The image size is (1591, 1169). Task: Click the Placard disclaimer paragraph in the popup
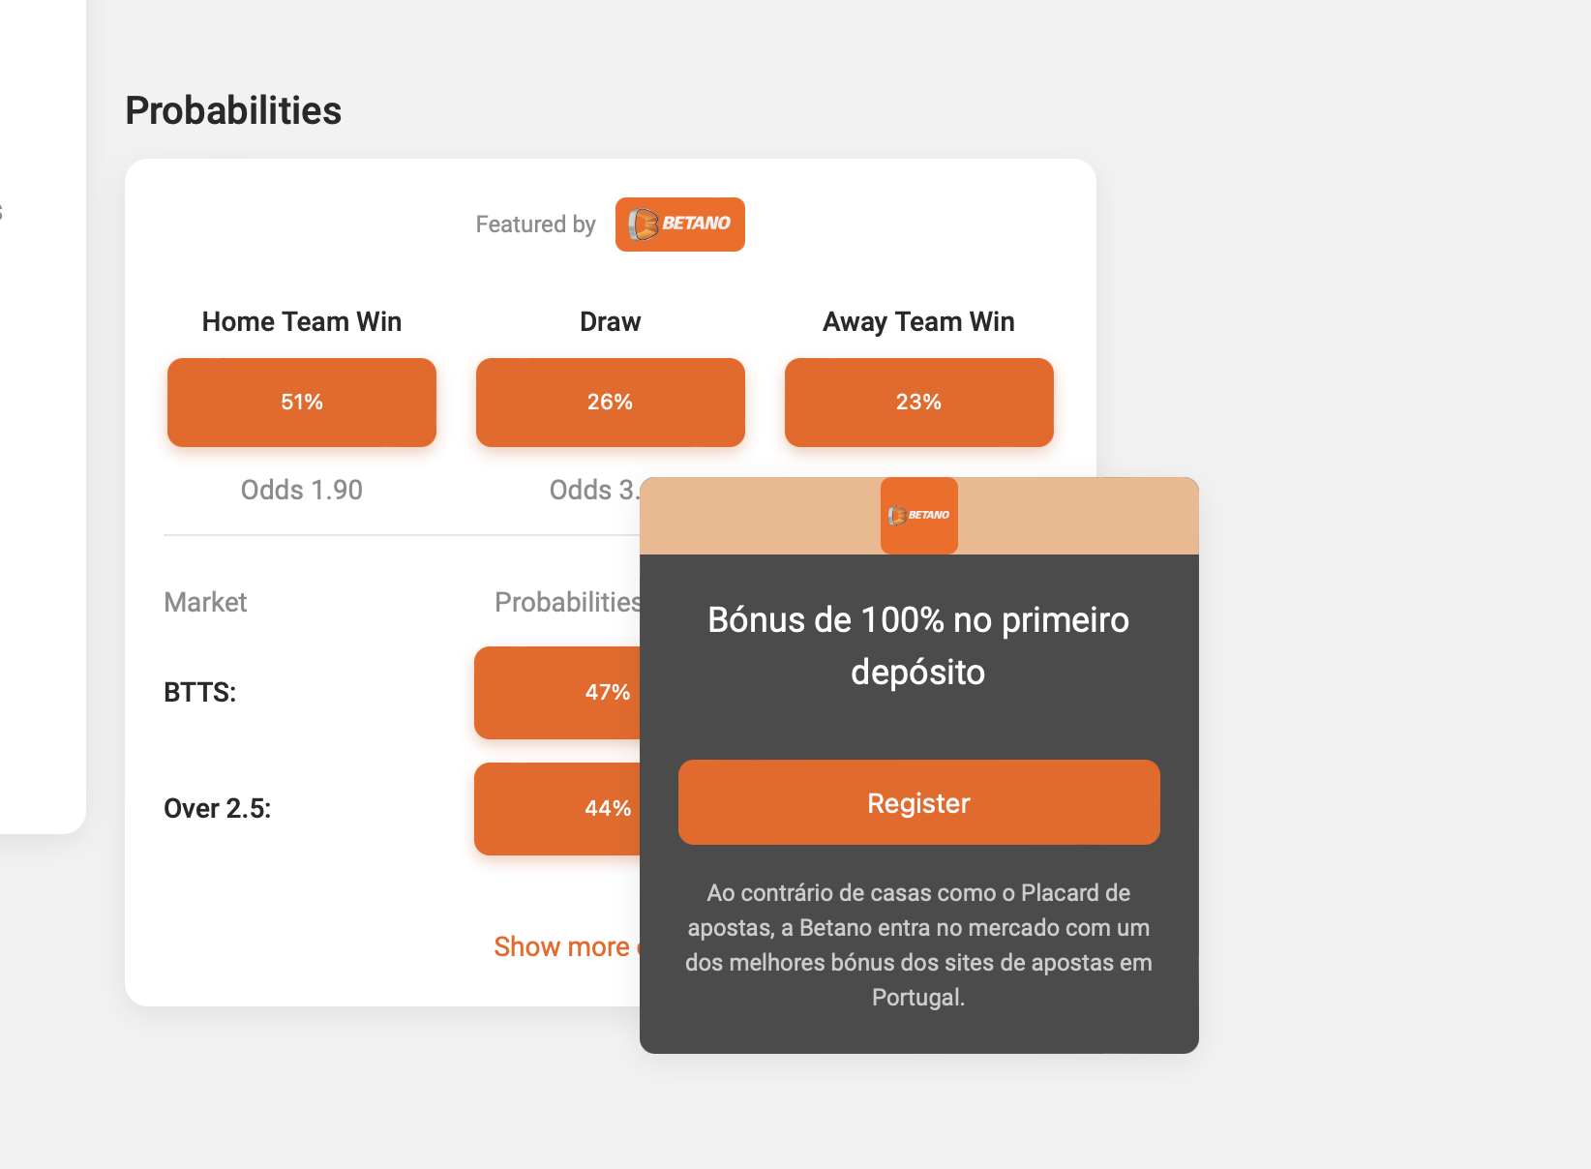point(917,944)
